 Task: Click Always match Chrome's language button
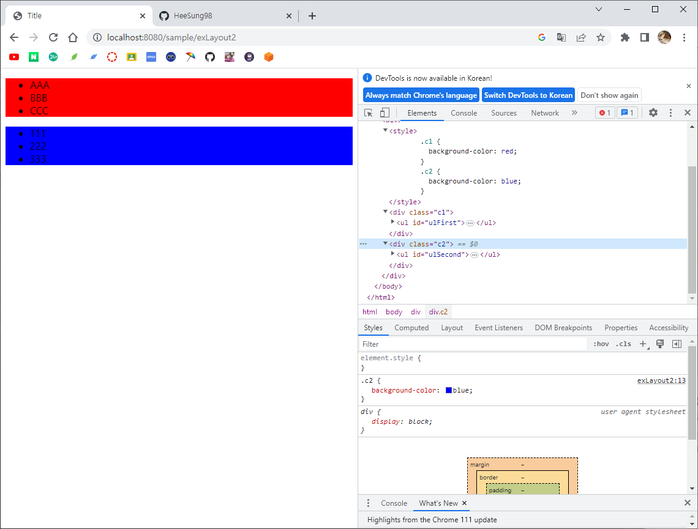[421, 95]
